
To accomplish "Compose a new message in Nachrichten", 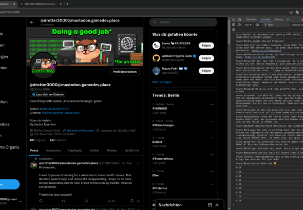I will click(x=210, y=205).
